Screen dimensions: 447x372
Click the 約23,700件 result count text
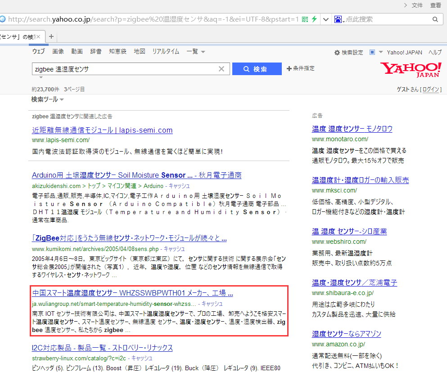(x=45, y=90)
